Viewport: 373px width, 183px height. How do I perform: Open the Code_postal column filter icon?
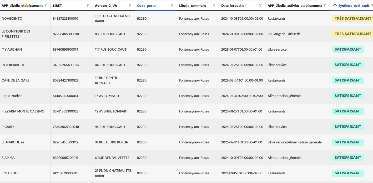172,6
